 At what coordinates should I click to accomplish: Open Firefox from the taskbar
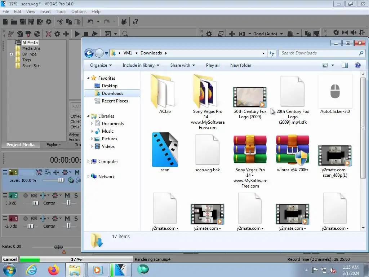coord(53,270)
